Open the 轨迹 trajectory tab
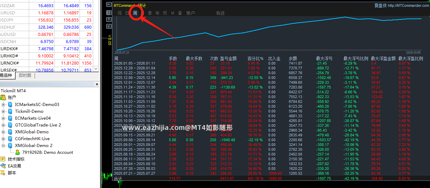This screenshot has height=188, width=430. click(x=220, y=13)
